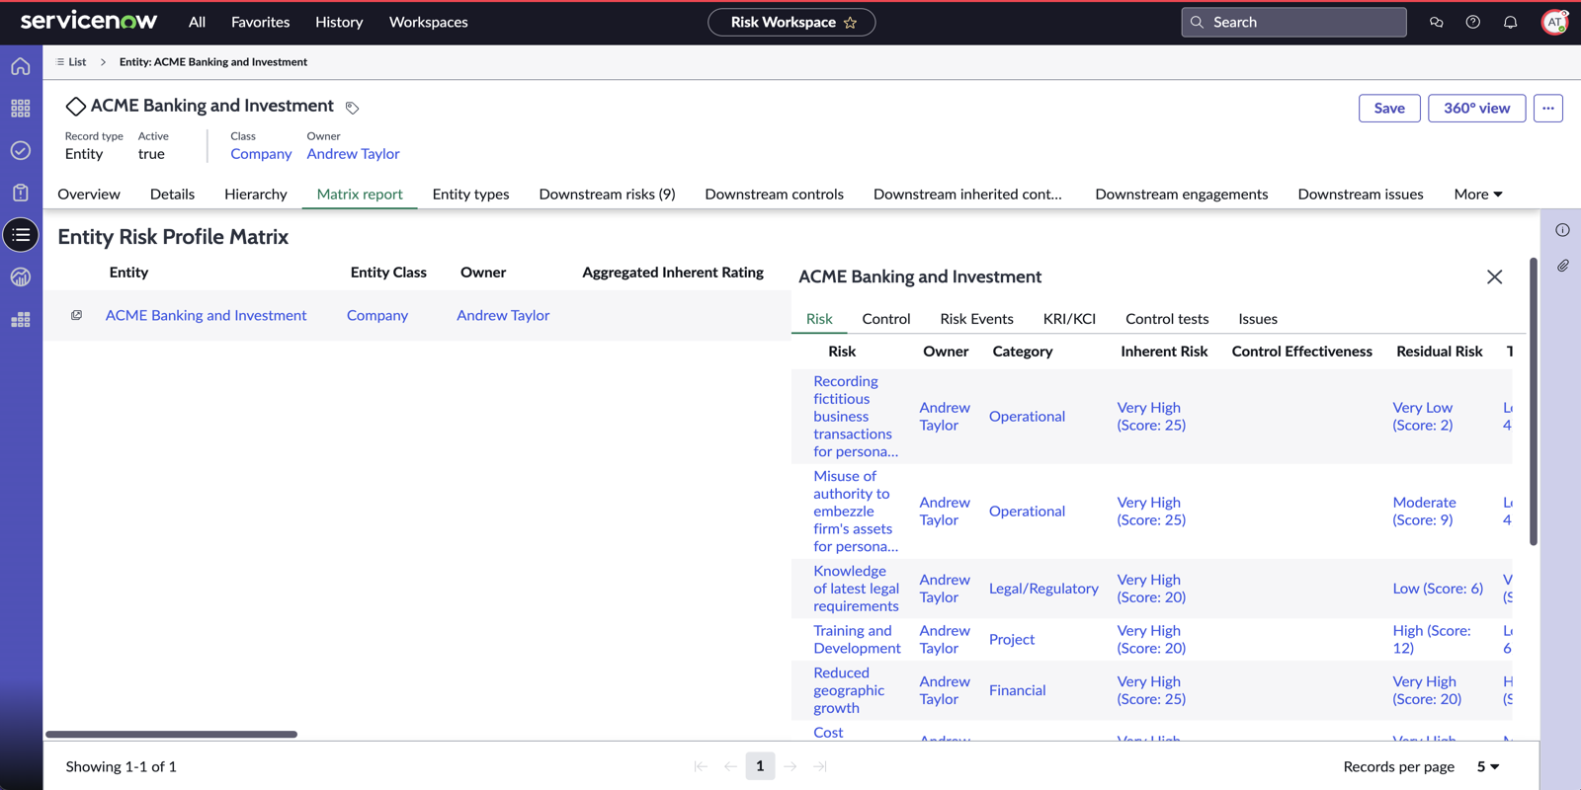
Task: Switch to the KRI/KCI tab
Action: point(1069,319)
